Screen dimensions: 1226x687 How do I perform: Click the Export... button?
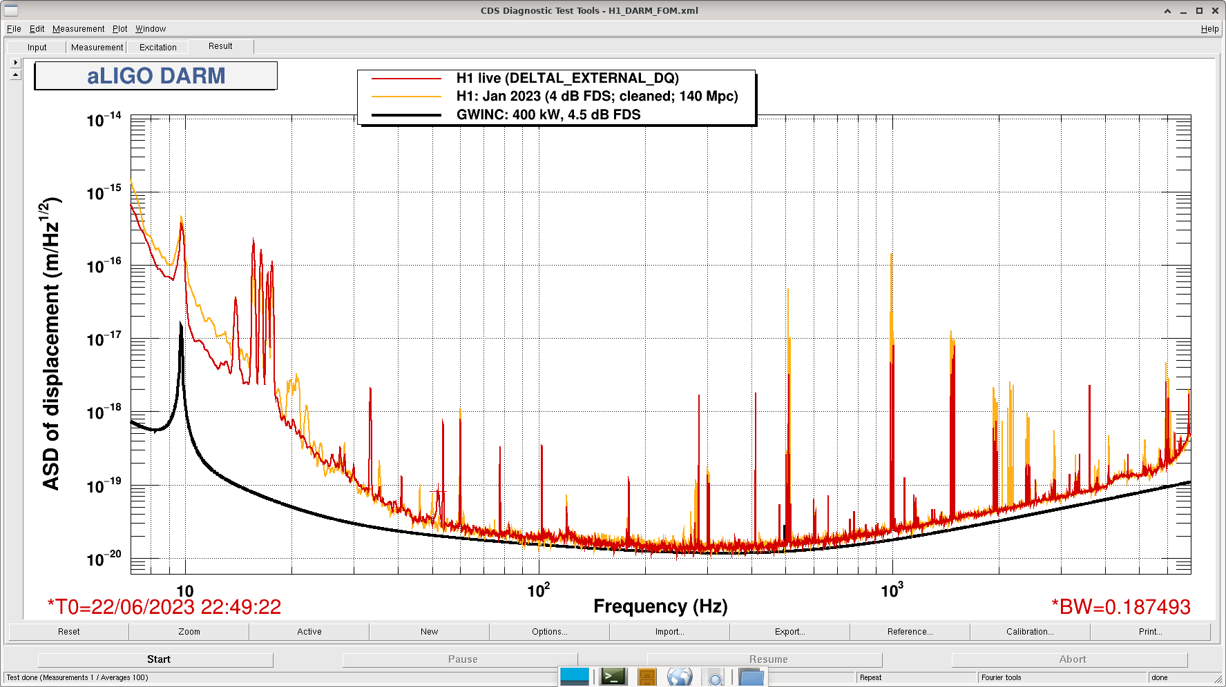pos(789,631)
